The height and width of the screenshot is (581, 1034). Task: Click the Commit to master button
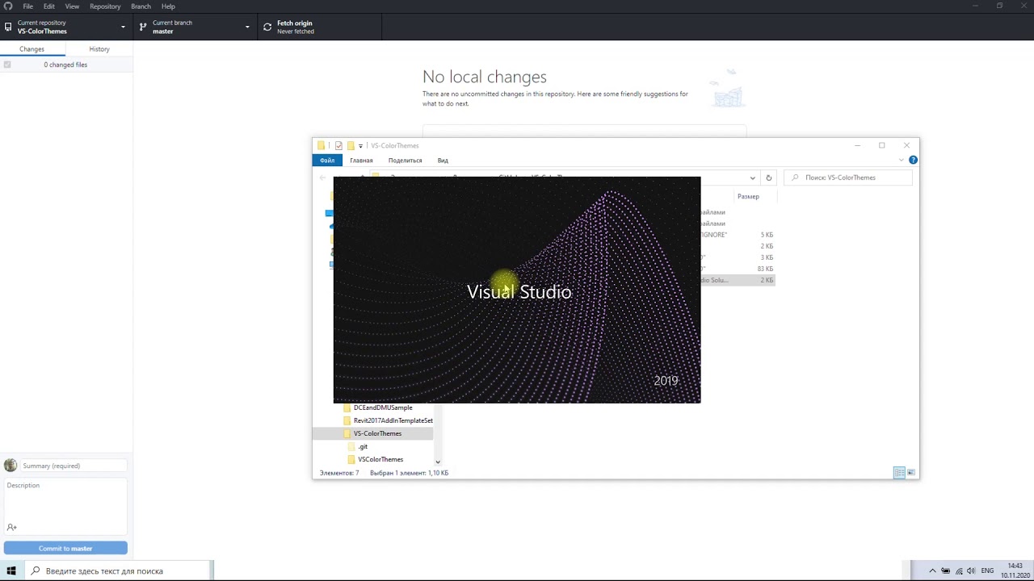click(65, 549)
